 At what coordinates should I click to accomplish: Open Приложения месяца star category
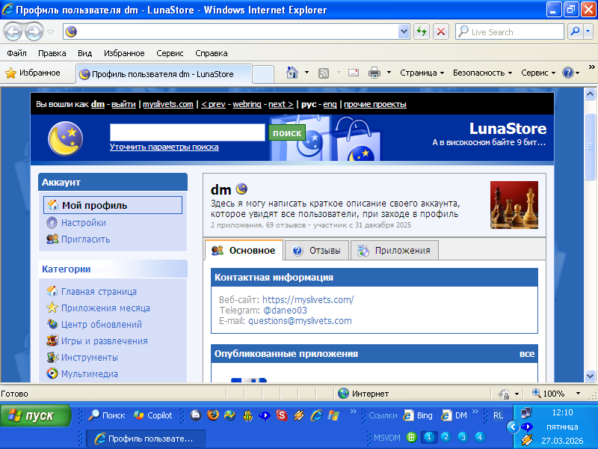pos(99,308)
